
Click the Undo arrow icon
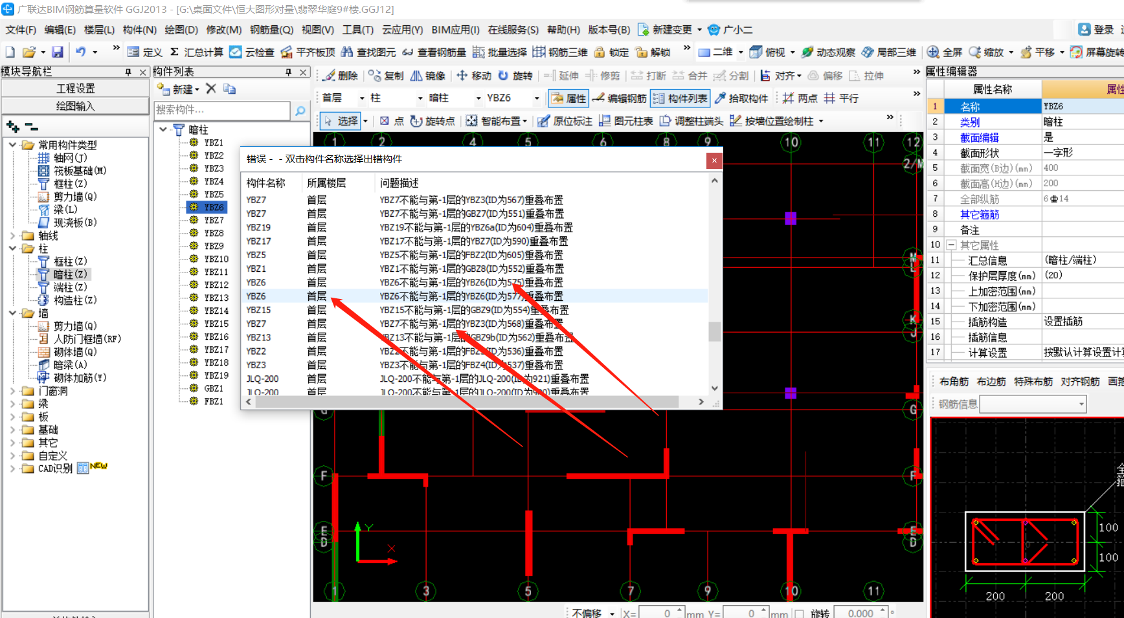(80, 52)
